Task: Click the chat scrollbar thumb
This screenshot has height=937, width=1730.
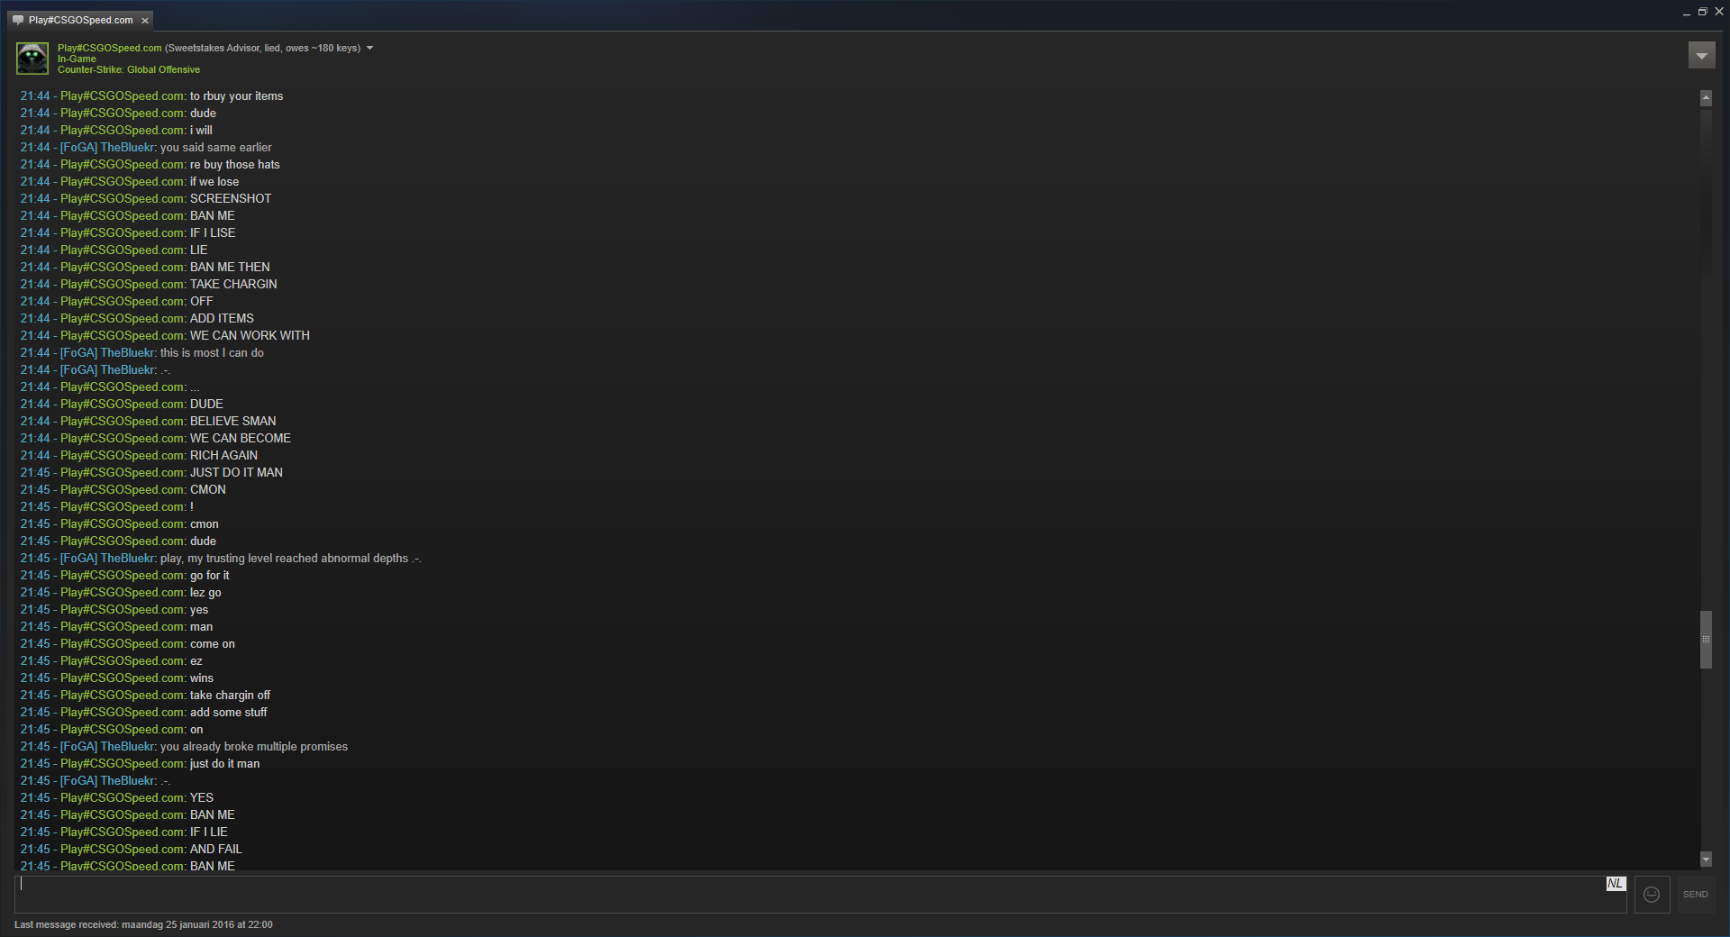Action: [1706, 640]
